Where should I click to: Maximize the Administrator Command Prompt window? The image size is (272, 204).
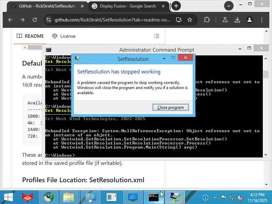coord(249,48)
